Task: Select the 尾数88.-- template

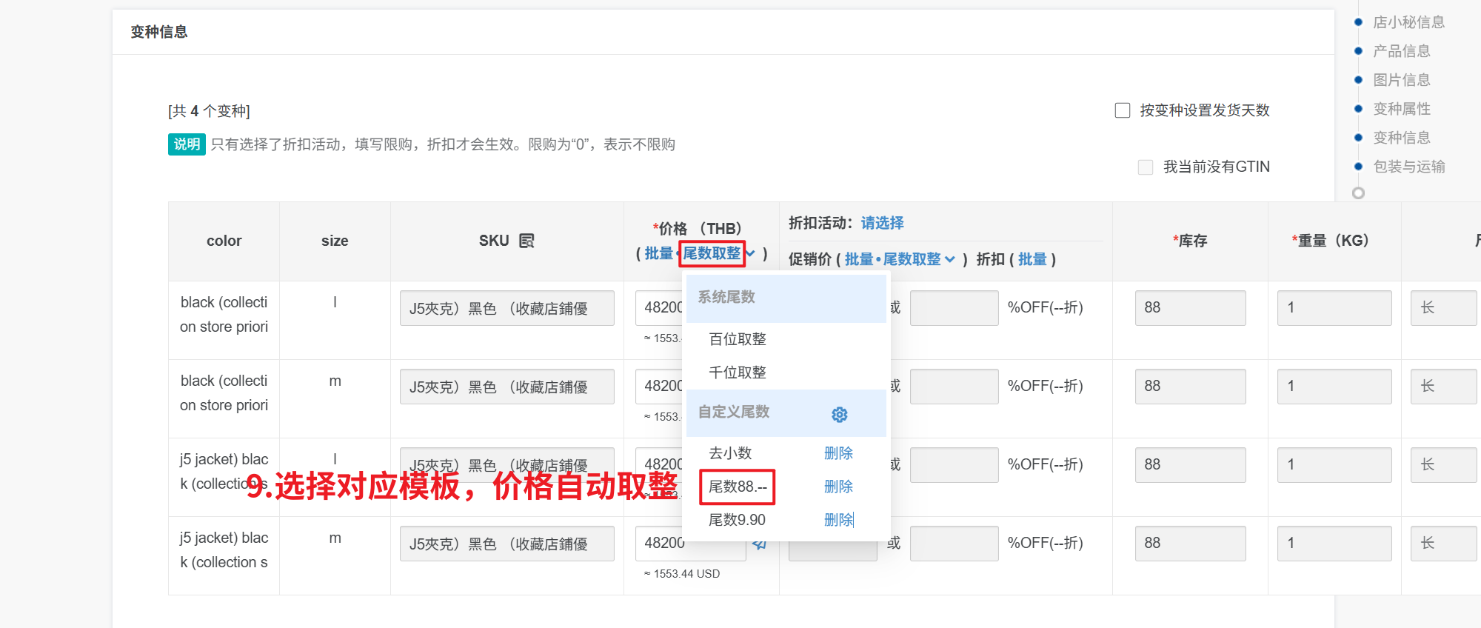Action: coord(738,487)
